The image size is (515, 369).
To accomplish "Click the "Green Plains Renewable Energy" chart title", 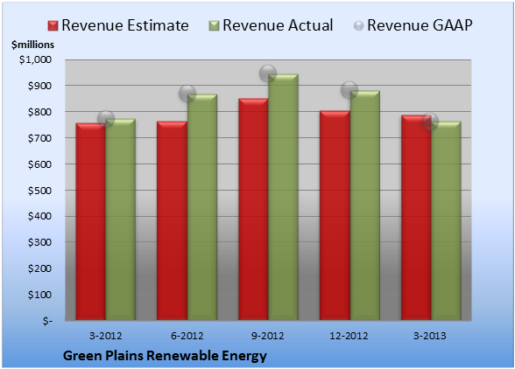I will [165, 356].
